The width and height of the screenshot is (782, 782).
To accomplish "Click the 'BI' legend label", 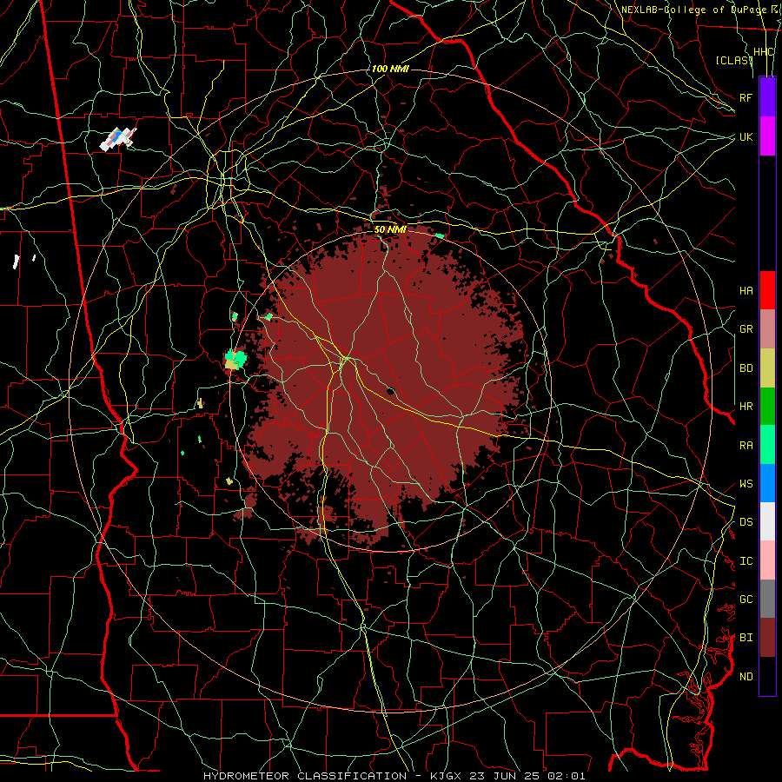I will 746,638.
